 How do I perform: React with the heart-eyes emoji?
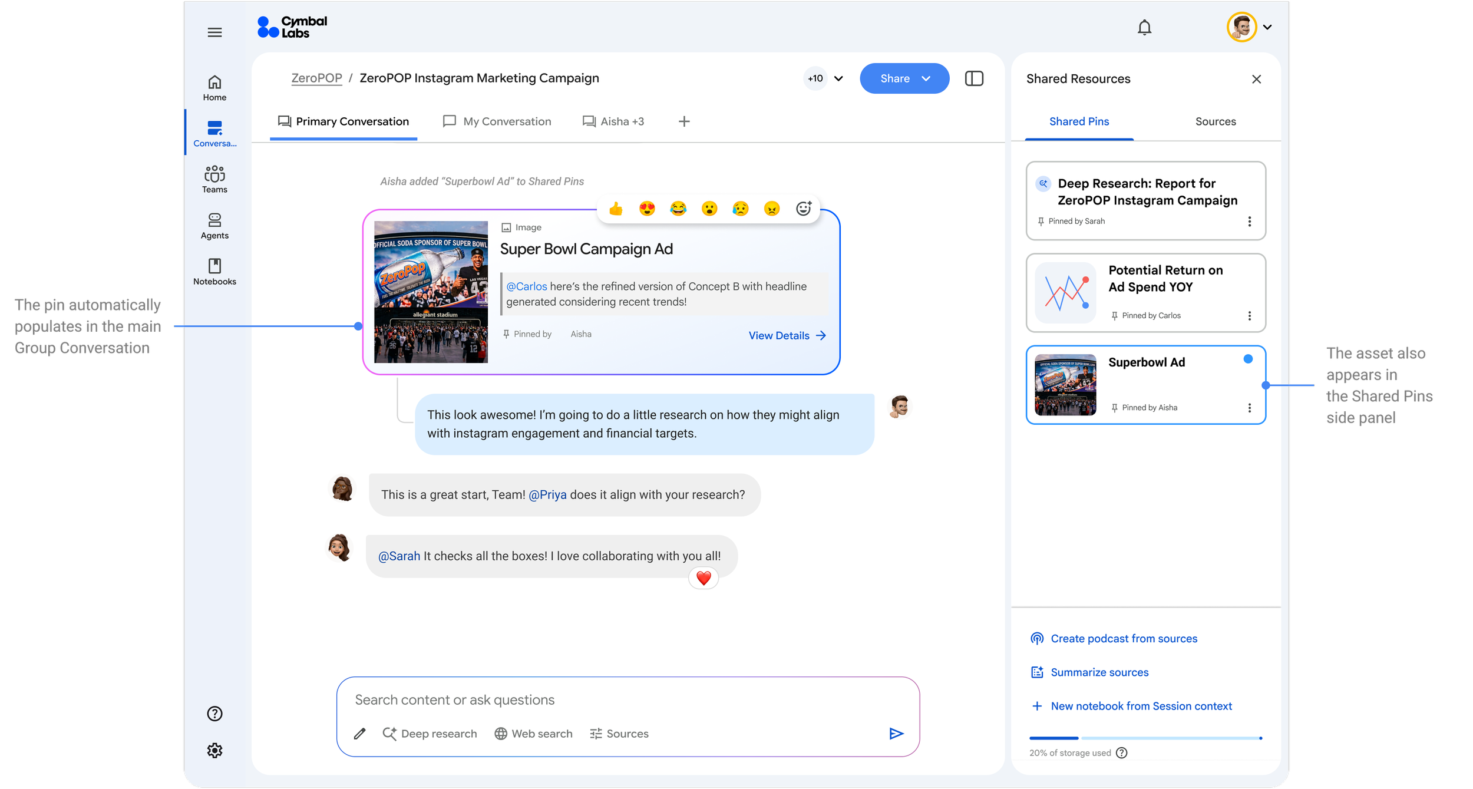[647, 209]
